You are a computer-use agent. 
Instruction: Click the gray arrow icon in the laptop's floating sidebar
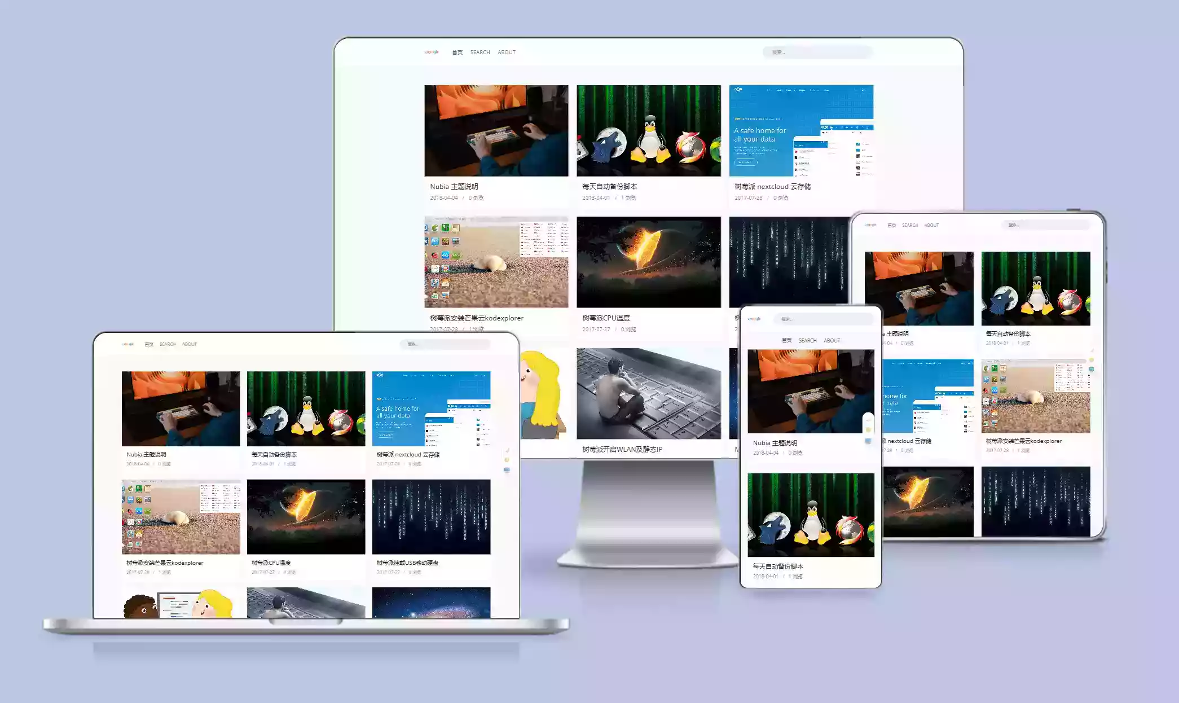pos(507,450)
